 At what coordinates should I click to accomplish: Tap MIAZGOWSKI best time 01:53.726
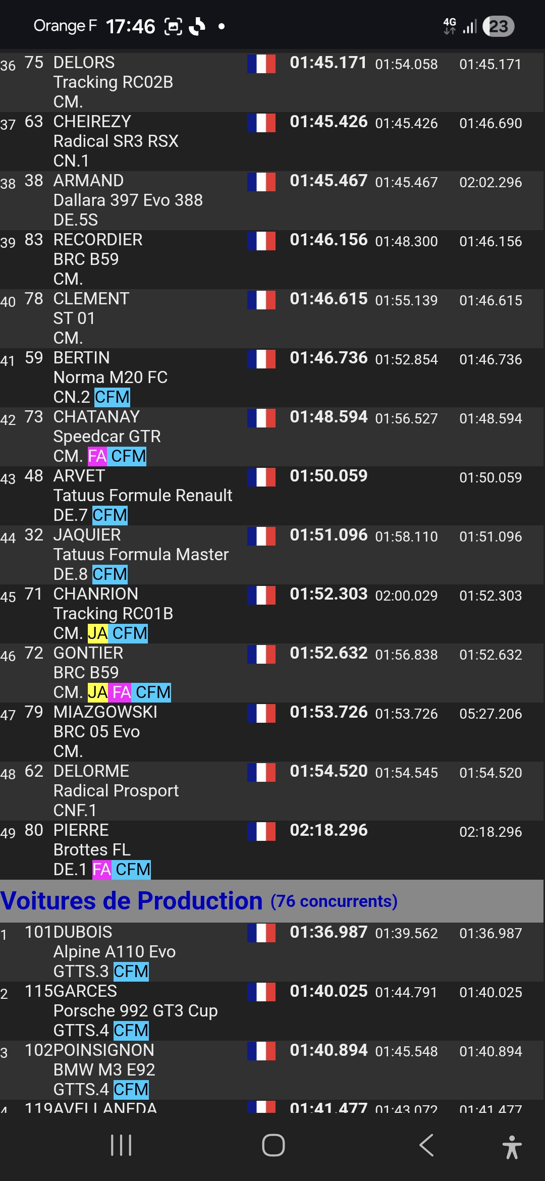coord(329,712)
